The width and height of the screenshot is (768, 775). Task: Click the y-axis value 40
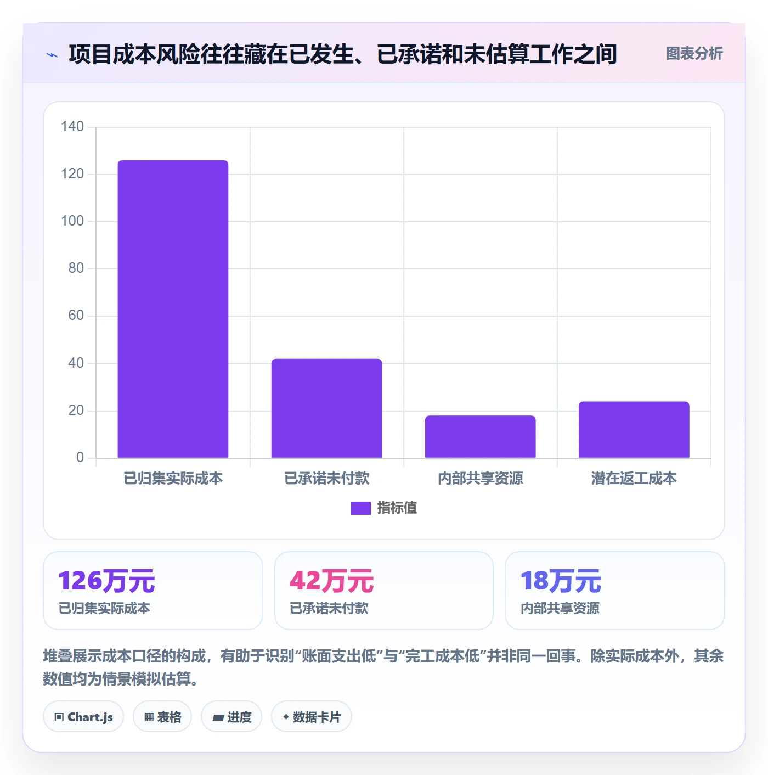pyautogui.click(x=76, y=363)
